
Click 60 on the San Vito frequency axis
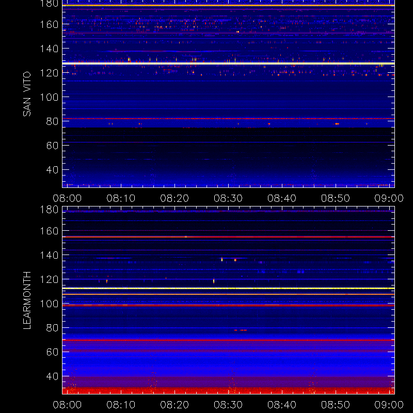point(52,146)
